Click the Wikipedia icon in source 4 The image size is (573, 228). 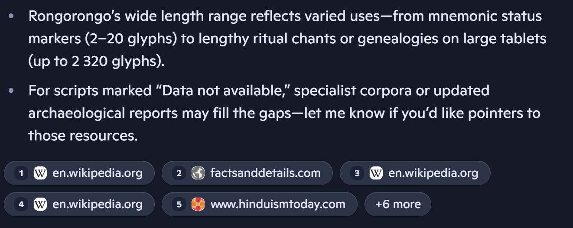click(40, 204)
